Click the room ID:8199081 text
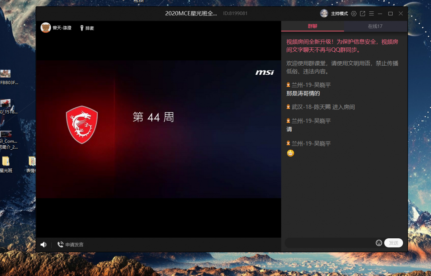This screenshot has width=431, height=276. click(235, 14)
